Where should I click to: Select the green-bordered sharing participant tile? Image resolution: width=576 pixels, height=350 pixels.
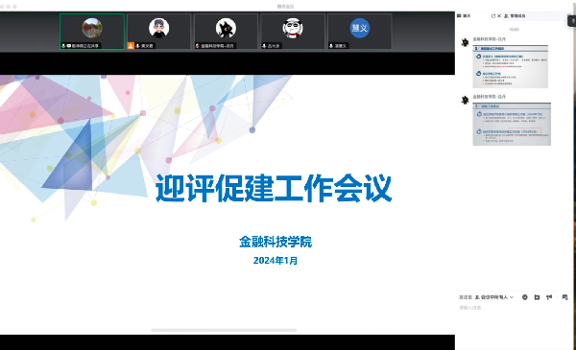(92, 32)
